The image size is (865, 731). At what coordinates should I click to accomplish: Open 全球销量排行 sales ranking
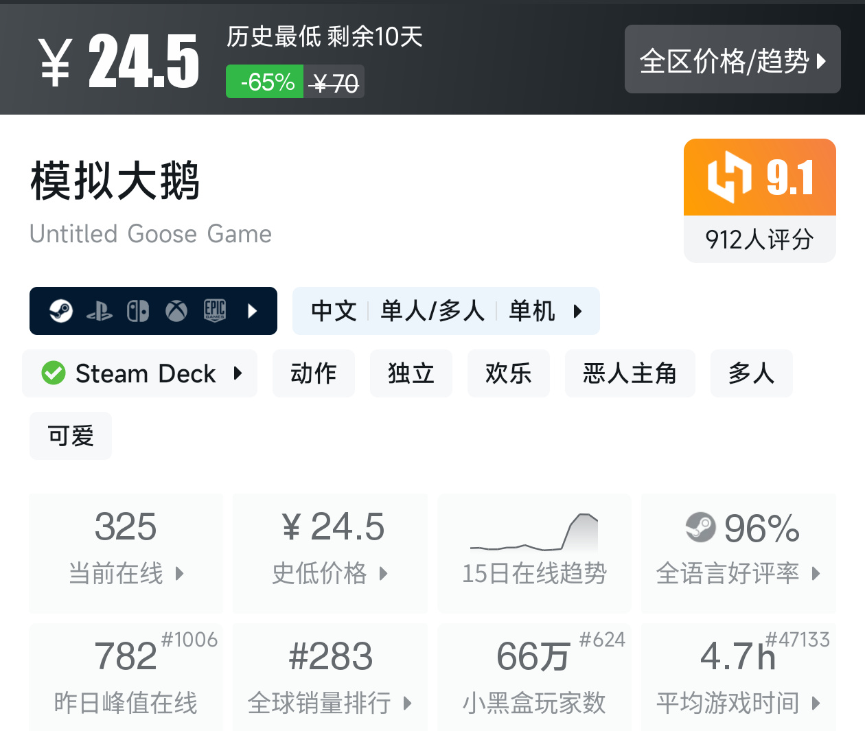coord(330,677)
